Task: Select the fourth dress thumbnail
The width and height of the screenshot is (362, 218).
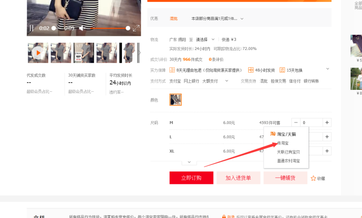Action: pos(107,53)
